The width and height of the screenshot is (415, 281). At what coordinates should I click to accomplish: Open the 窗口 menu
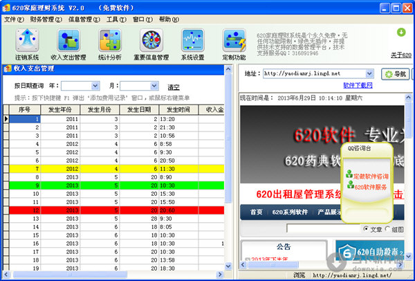142,19
